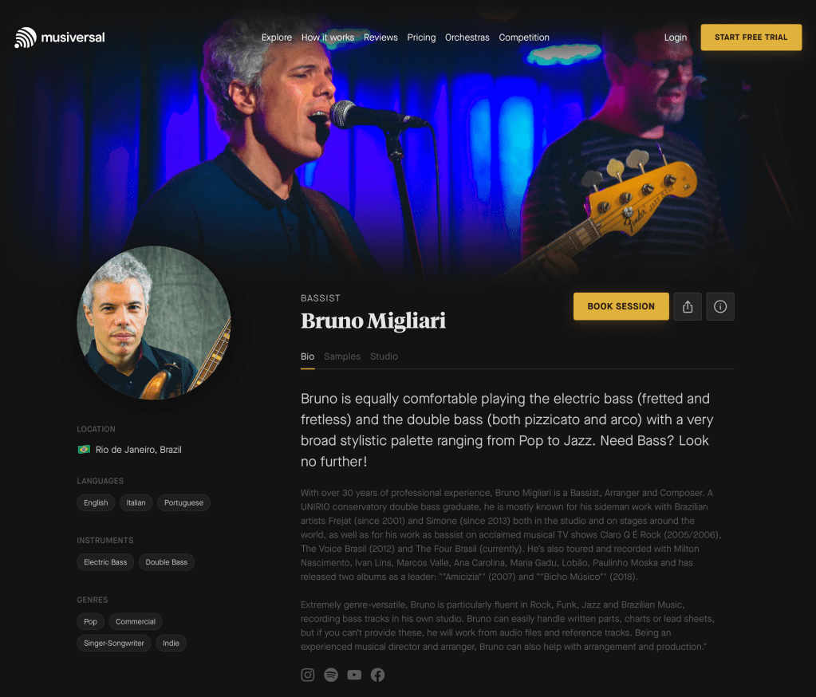
Task: Switch to the Studio tab
Action: coord(384,356)
